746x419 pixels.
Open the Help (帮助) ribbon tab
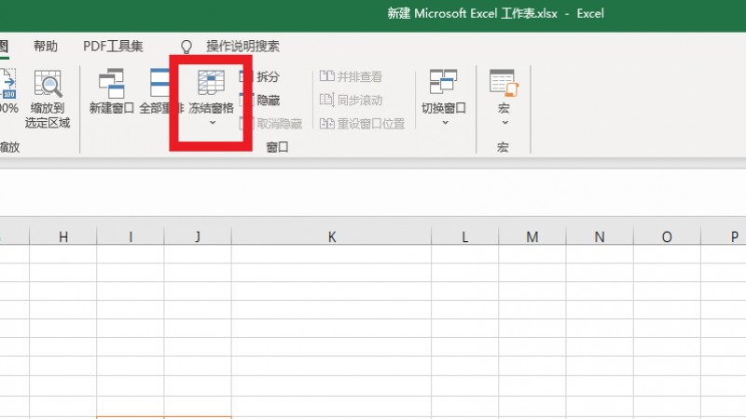click(45, 47)
